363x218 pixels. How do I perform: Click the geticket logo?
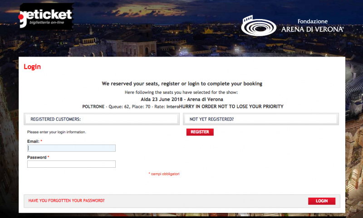[46, 17]
